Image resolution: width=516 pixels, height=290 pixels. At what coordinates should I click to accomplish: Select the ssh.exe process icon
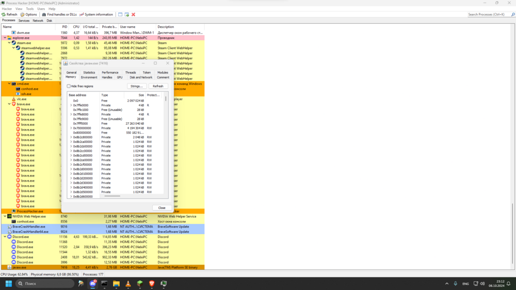[18, 94]
